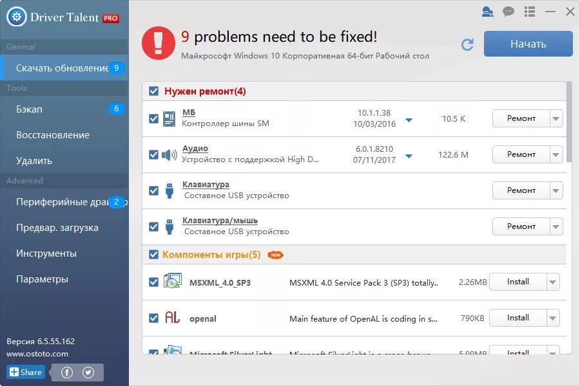Uncheck the Аудио driver checkbox
The image size is (580, 386).
(x=153, y=155)
